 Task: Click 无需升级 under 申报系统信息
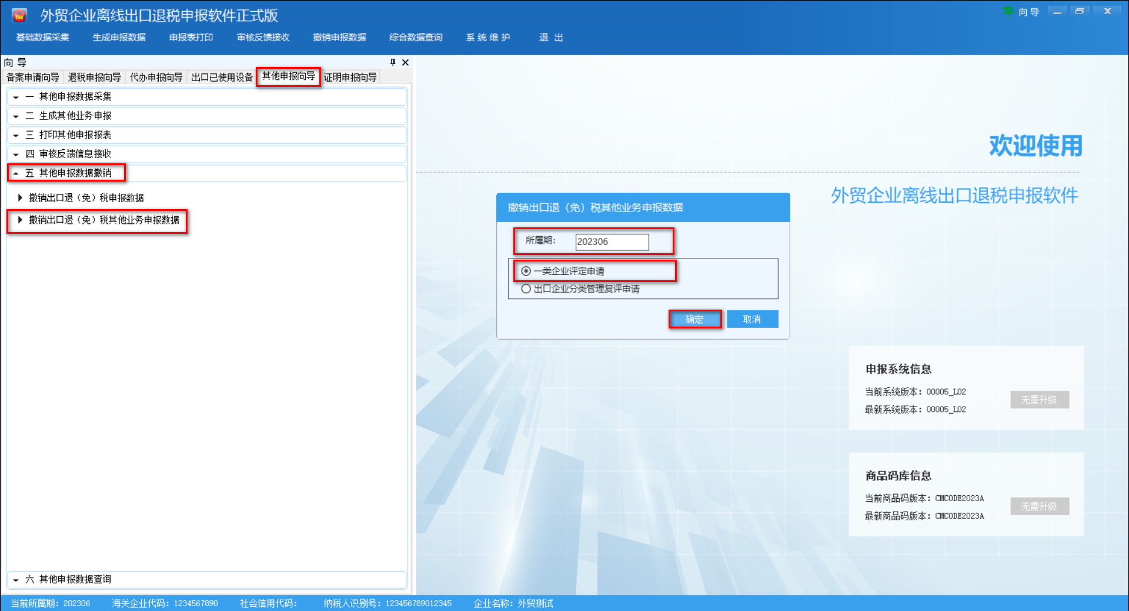[1039, 399]
